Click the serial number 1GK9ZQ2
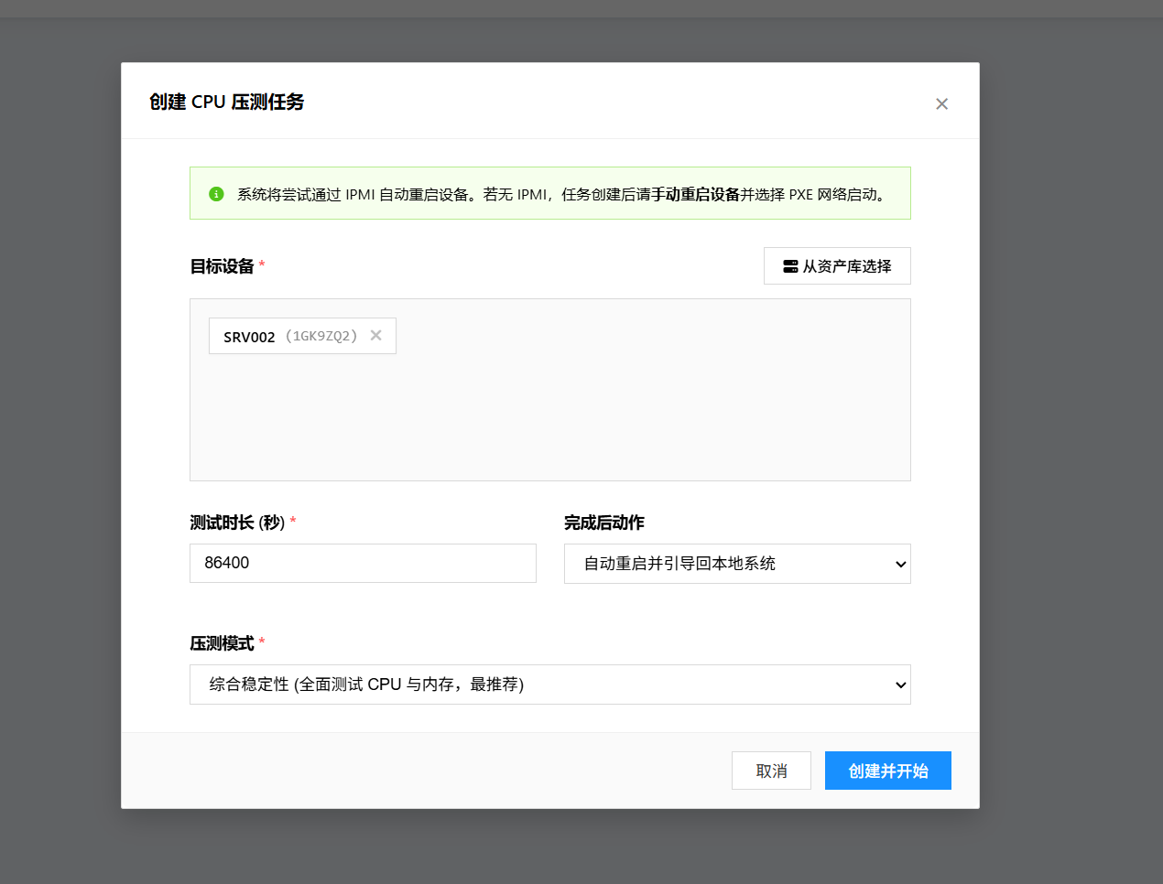The height and width of the screenshot is (884, 1163). 321,336
